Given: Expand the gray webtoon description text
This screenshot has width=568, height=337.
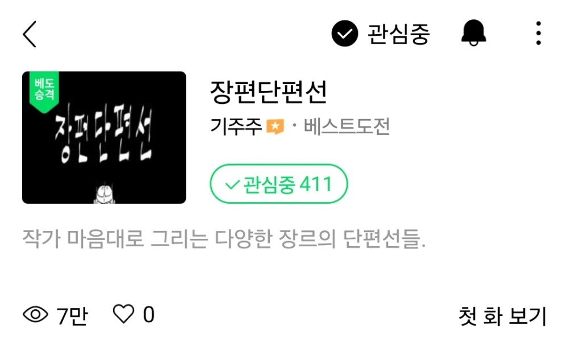Looking at the screenshot, I should coord(224,239).
